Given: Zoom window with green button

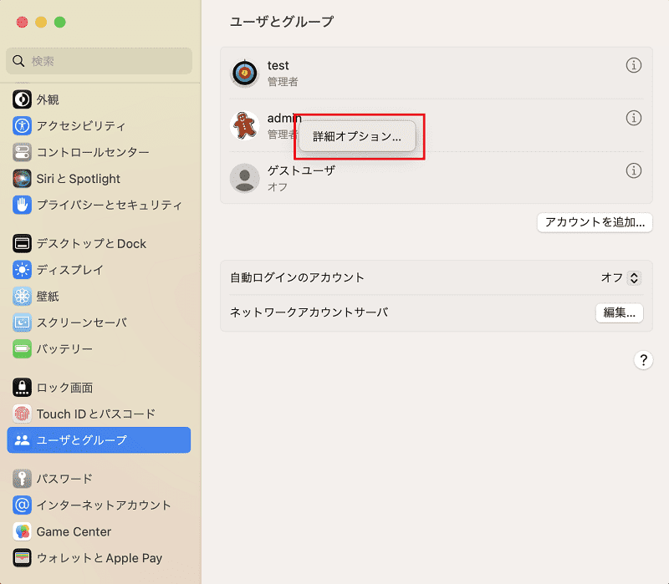Looking at the screenshot, I should 59,23.
